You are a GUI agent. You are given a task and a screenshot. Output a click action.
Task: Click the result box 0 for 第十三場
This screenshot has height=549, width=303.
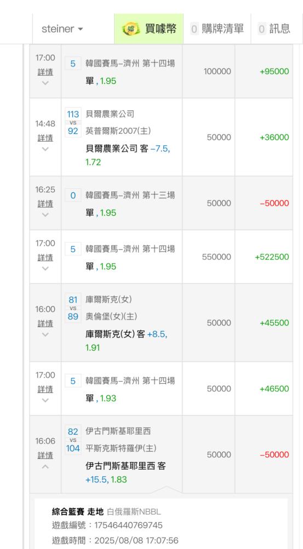point(73,195)
